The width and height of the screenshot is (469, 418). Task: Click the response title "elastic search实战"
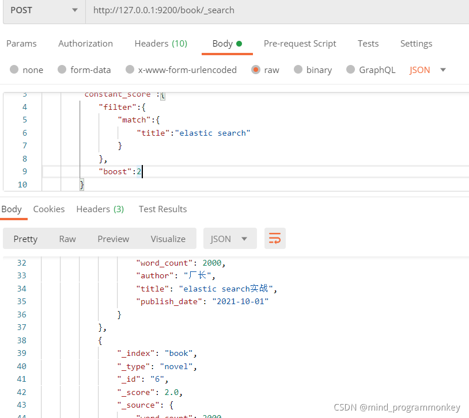click(226, 289)
